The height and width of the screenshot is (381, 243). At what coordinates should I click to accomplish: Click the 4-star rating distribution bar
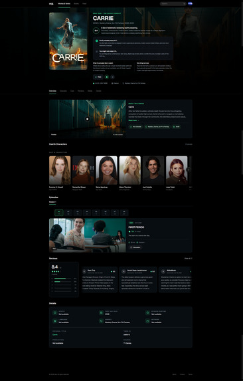(x=63, y=282)
